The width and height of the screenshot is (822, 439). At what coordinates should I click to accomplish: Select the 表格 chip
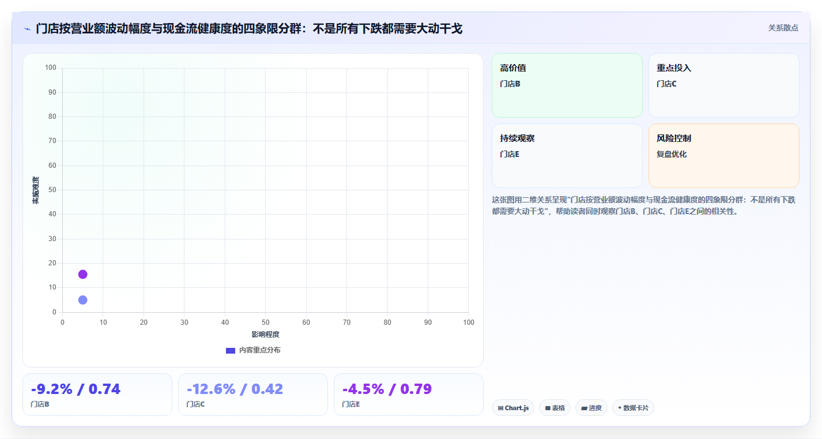555,408
